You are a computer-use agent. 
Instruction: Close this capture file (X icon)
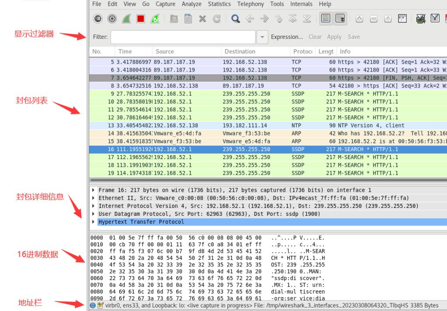pyautogui.click(x=203, y=19)
